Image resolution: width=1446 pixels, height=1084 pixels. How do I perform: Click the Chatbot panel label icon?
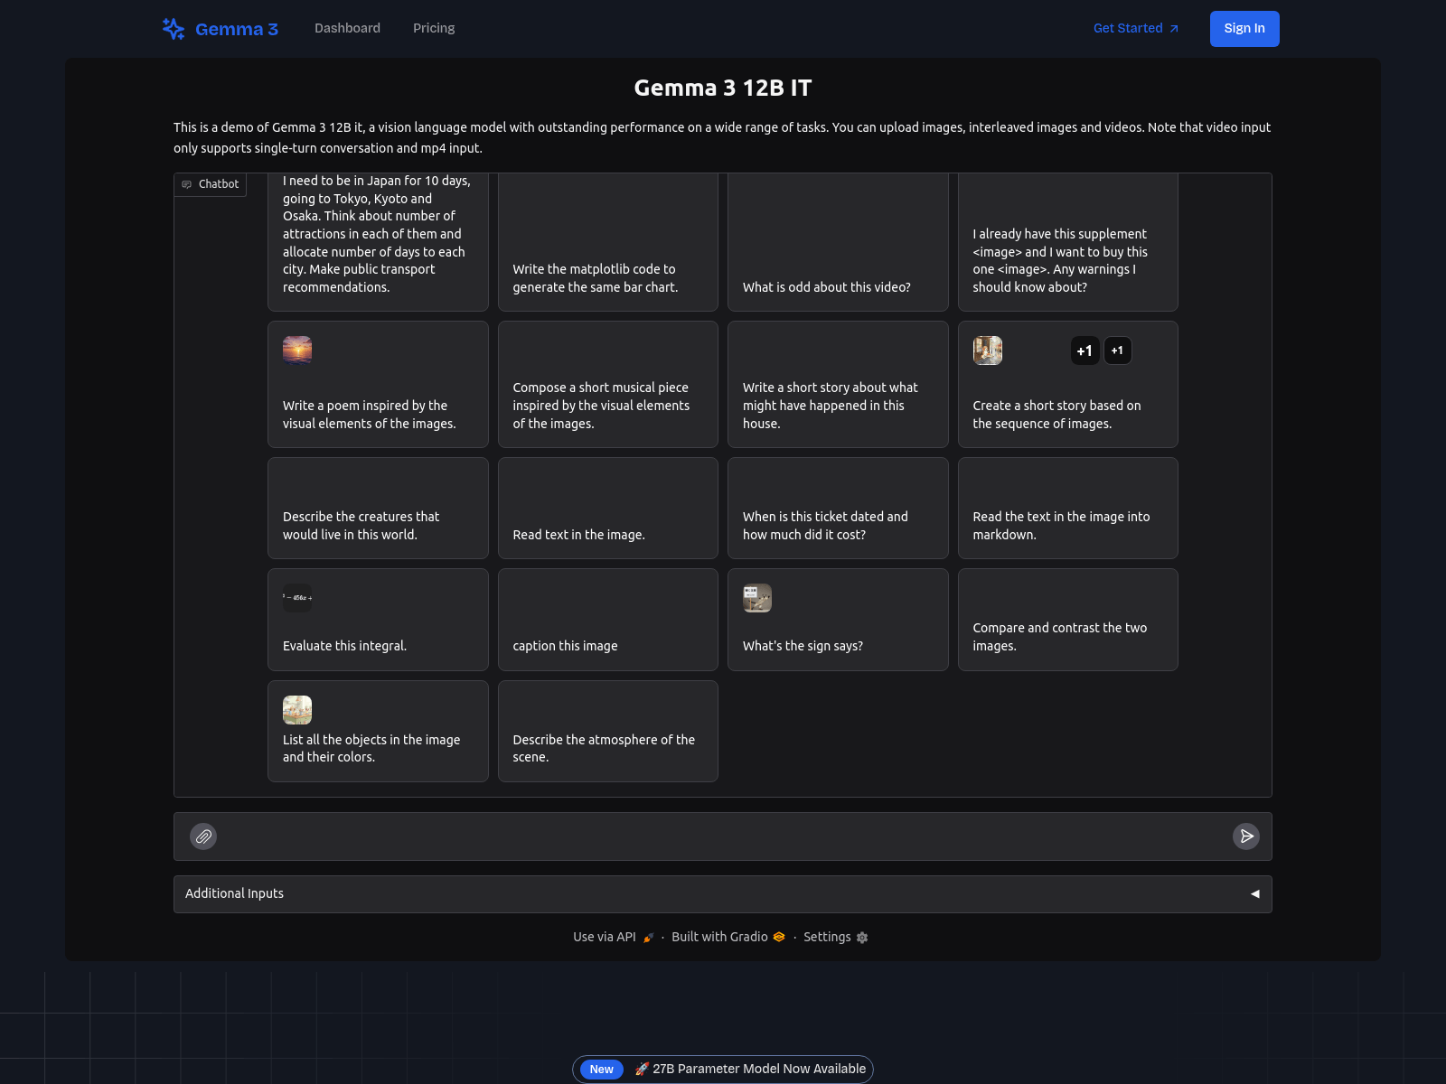[x=188, y=184]
